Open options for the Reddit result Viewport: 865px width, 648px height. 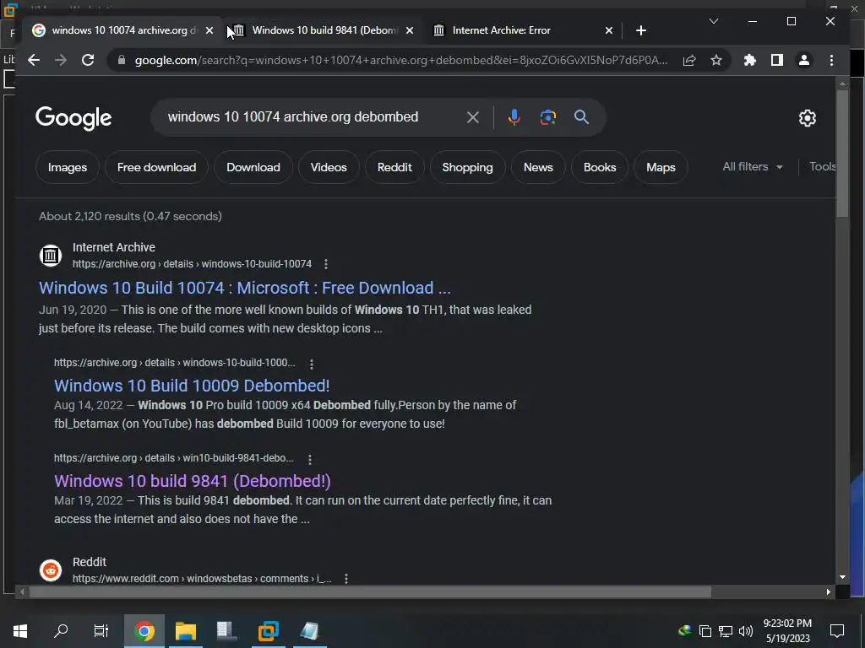click(x=345, y=579)
